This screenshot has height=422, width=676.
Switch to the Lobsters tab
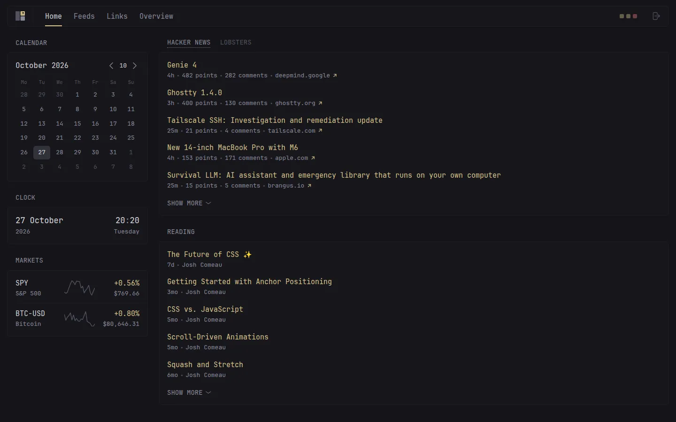[236, 42]
